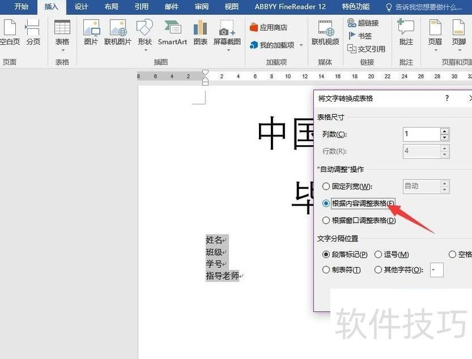Screen dimensions: 472x359
Task: Click the Online Video (联机视频) icon
Action: point(325,32)
